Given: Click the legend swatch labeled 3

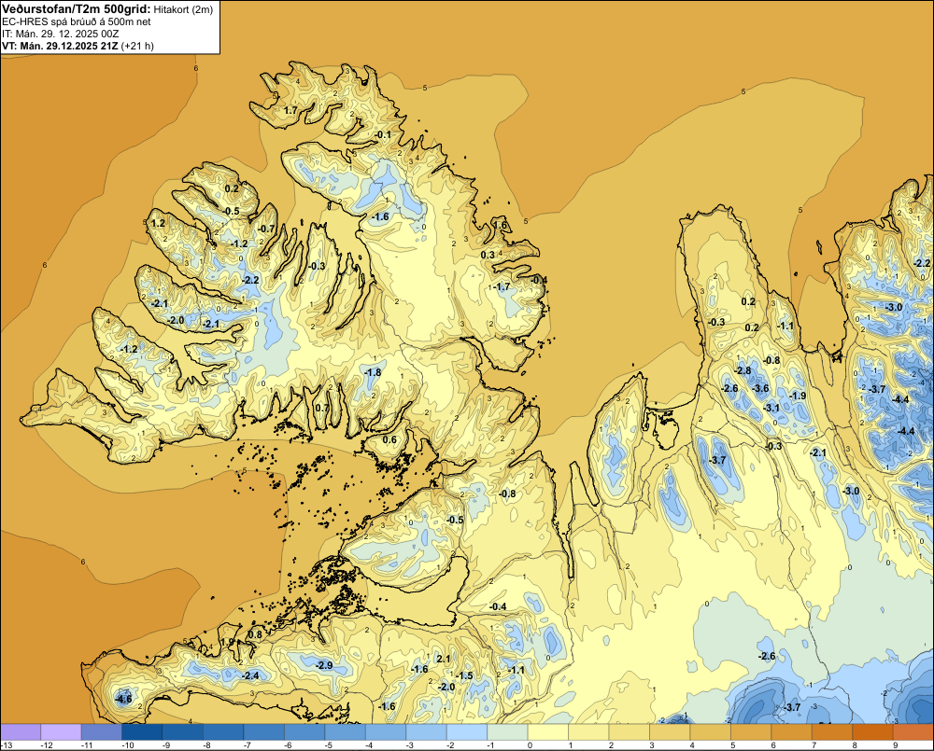Looking at the screenshot, I should (670, 731).
